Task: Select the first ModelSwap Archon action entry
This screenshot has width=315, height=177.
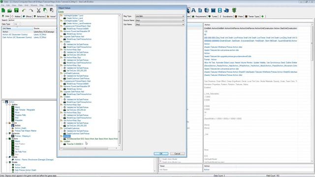Action: tap(74, 34)
